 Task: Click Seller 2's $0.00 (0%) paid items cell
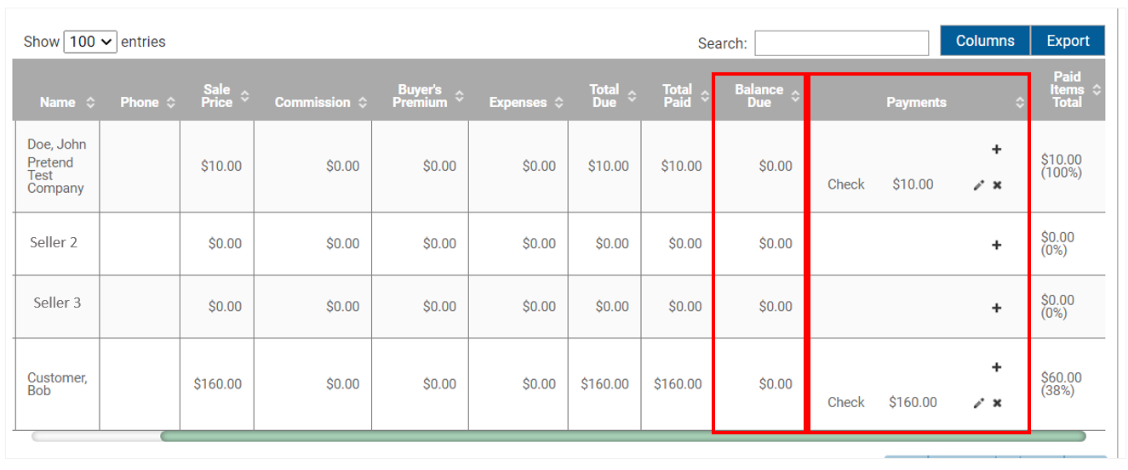tap(1068, 243)
